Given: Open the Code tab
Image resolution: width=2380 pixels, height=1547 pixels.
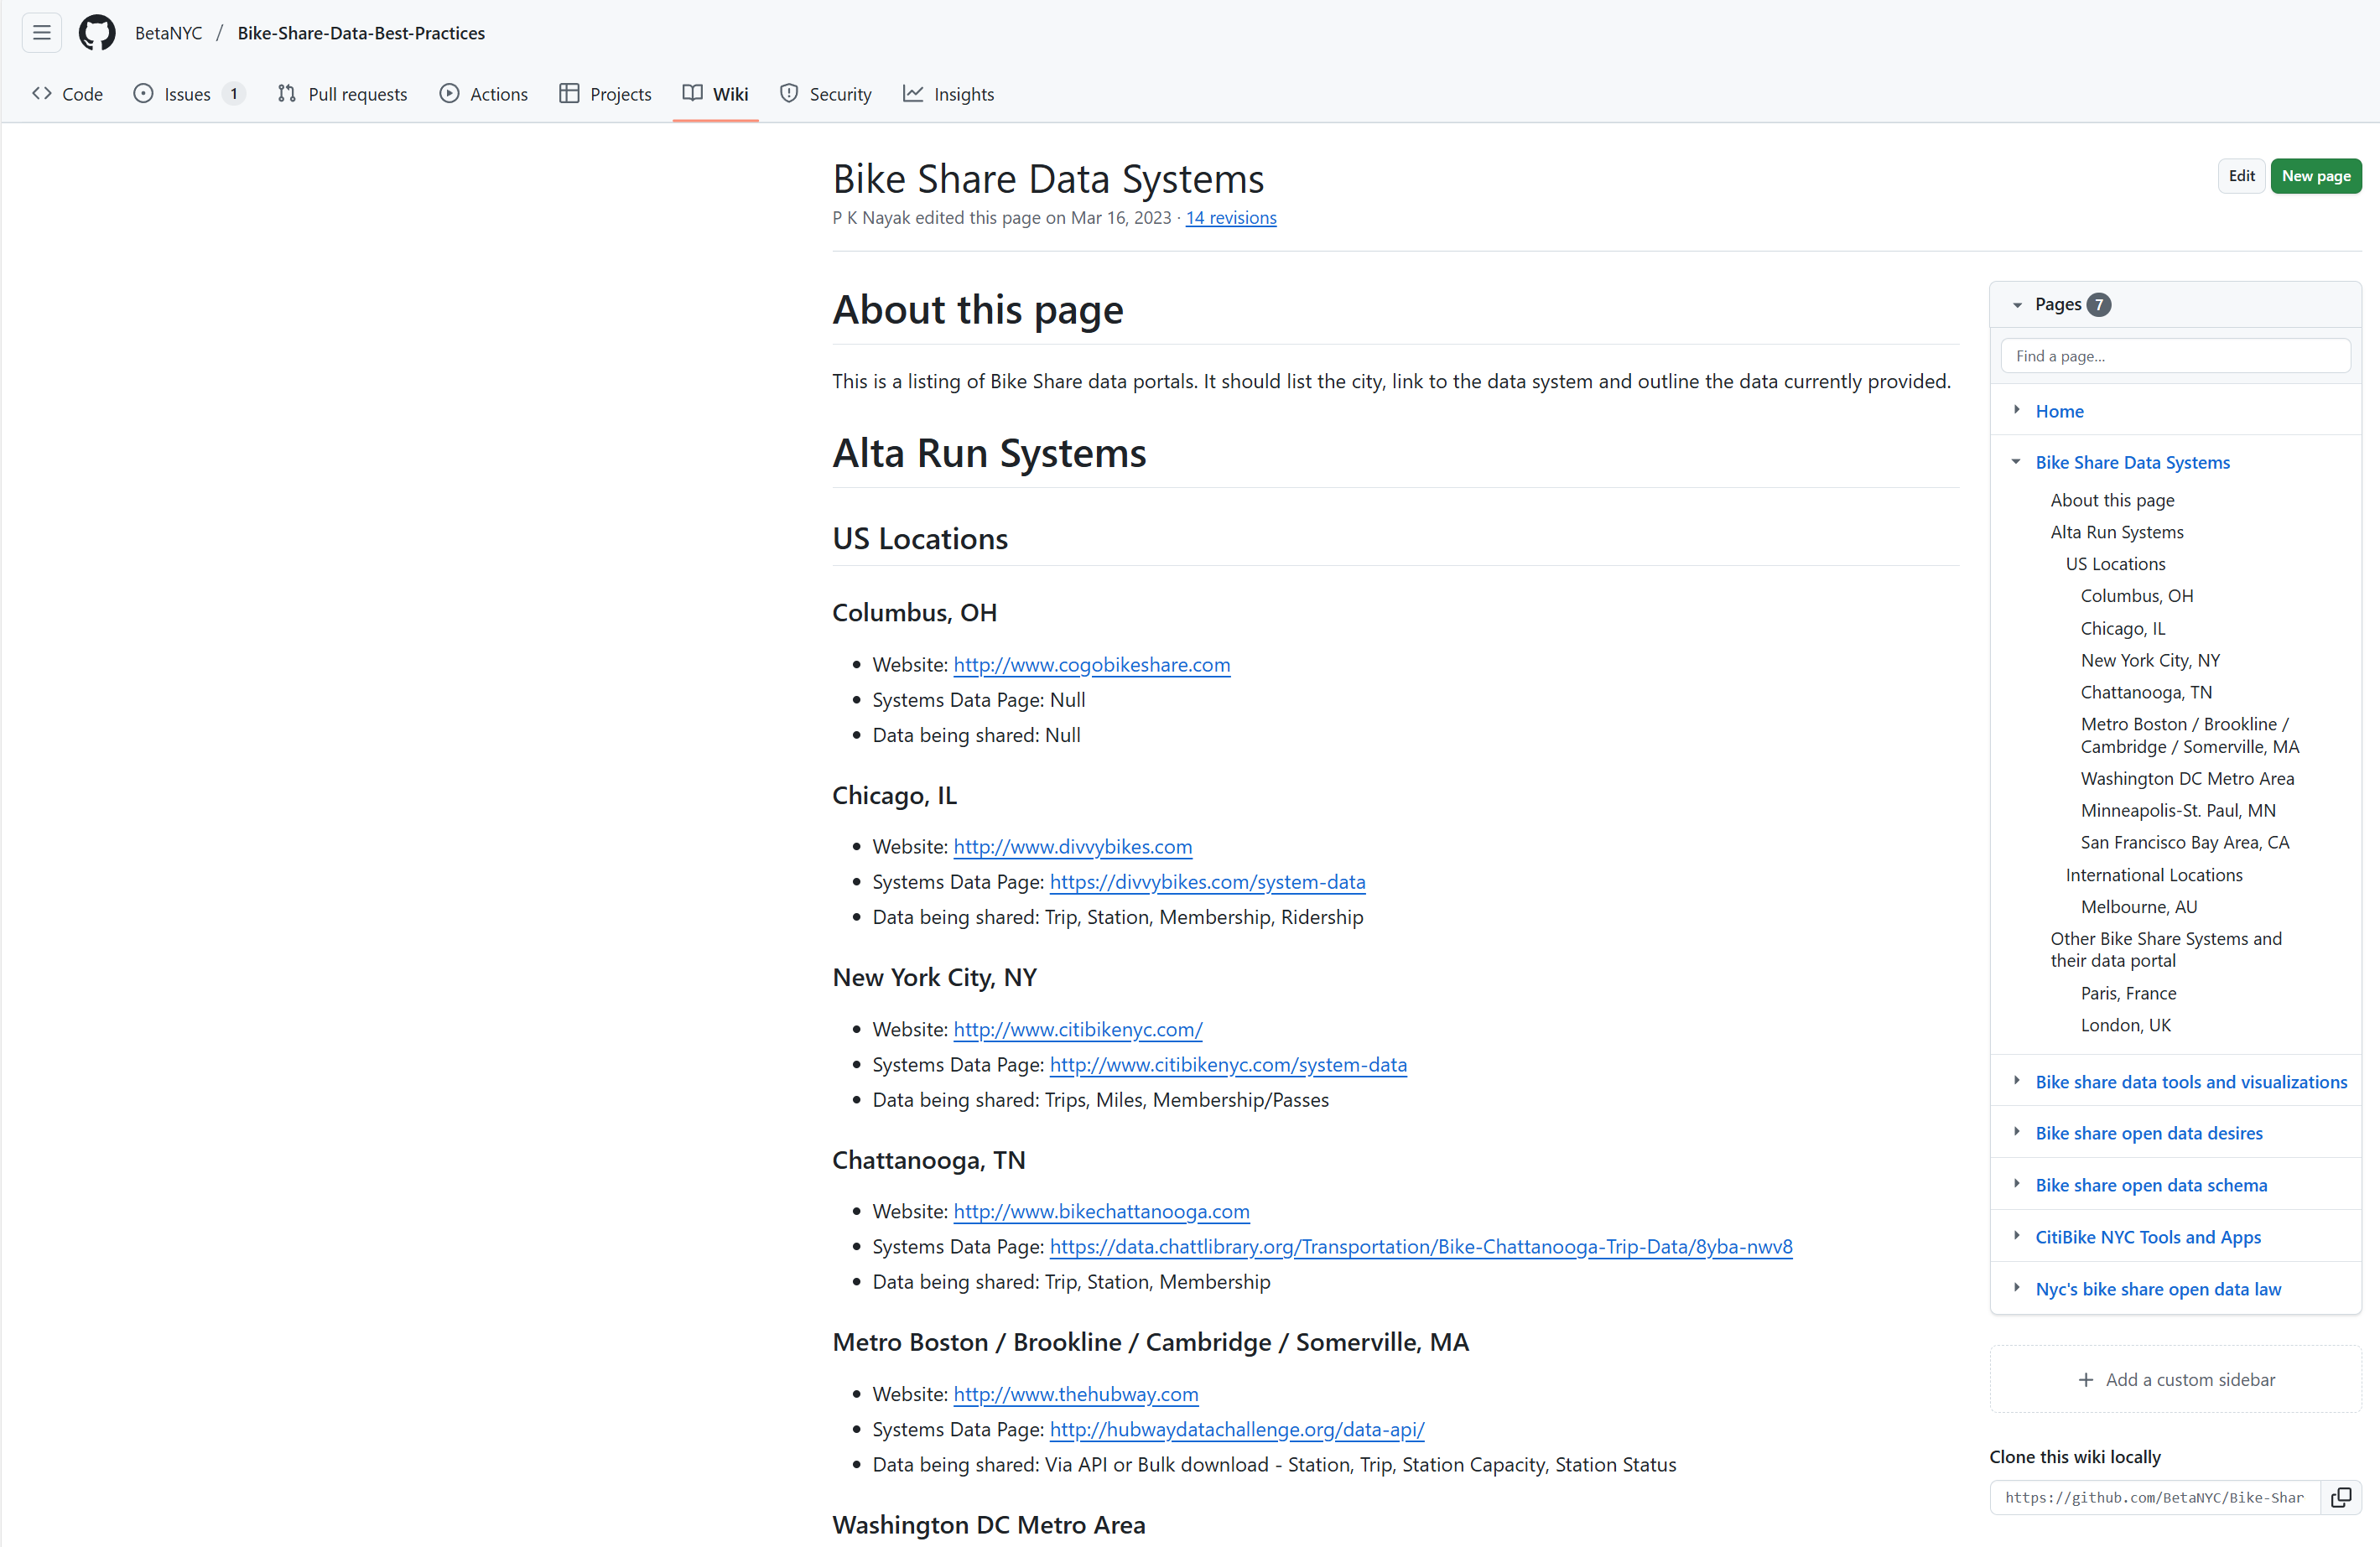Looking at the screenshot, I should tap(67, 94).
